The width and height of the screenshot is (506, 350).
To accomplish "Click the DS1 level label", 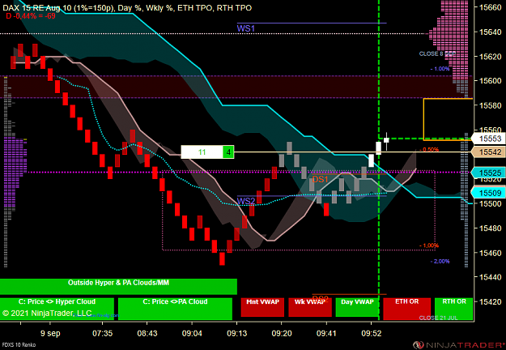I will 320,179.
